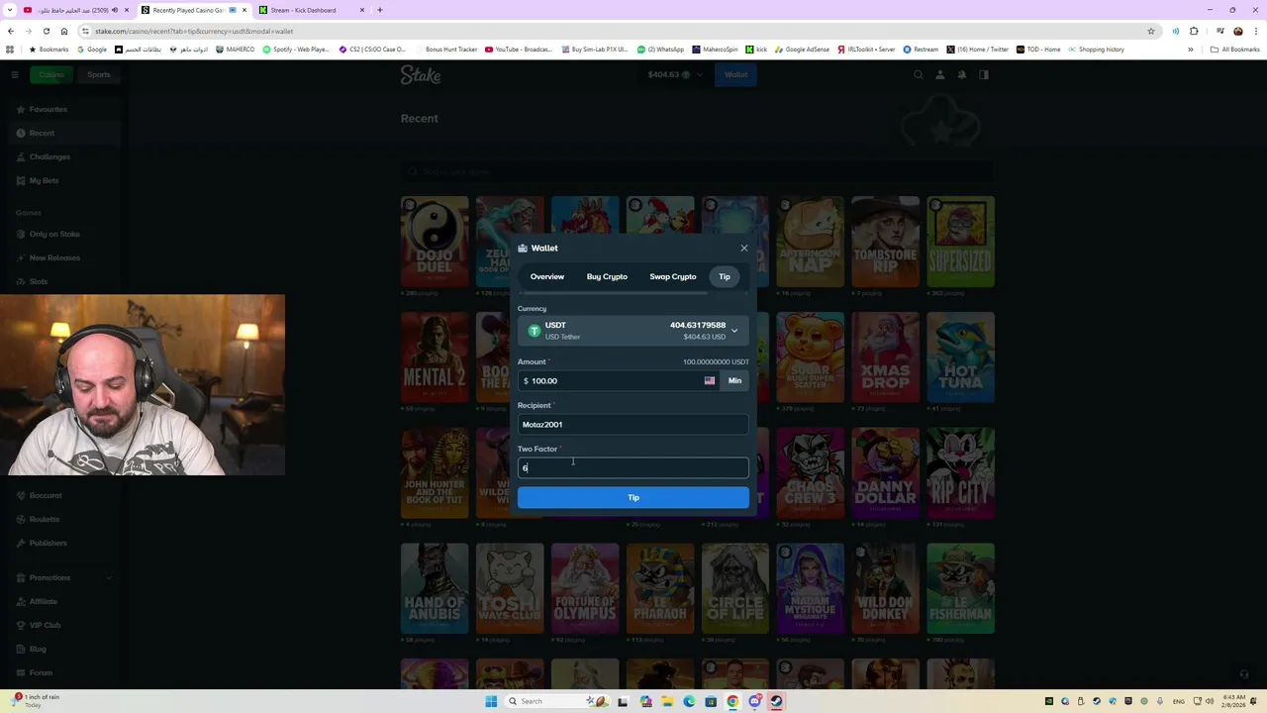Open the Swap Crypto tab
This screenshot has width=1267, height=713.
click(673, 276)
